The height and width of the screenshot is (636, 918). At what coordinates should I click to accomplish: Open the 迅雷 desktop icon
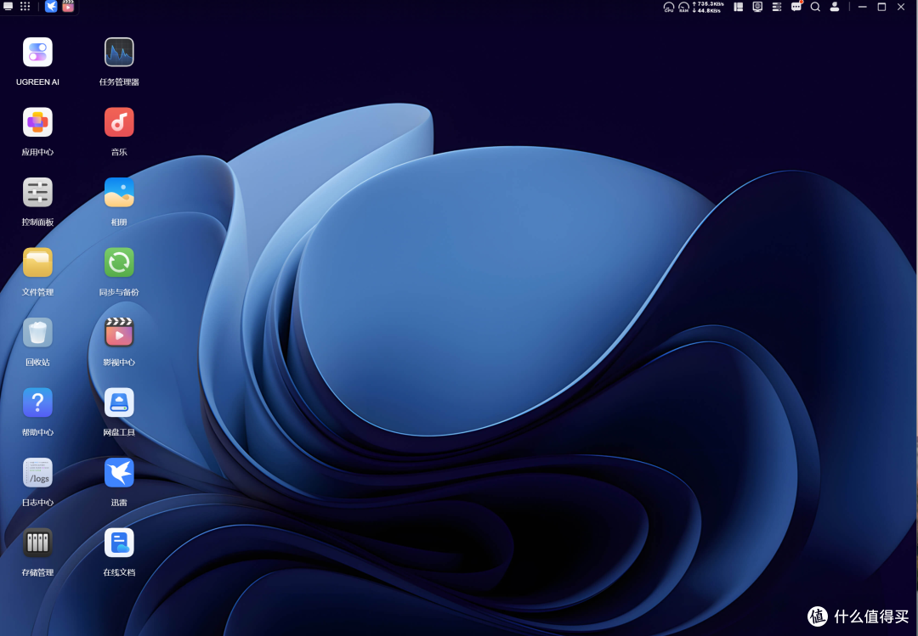(x=119, y=473)
